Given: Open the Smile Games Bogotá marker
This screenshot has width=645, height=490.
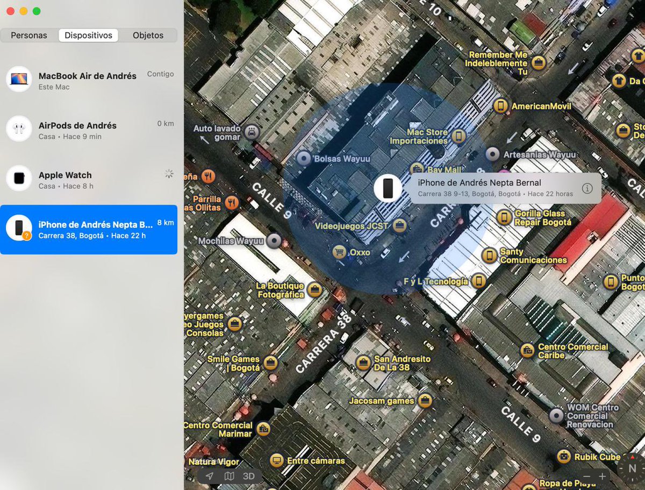Looking at the screenshot, I should click(x=270, y=363).
